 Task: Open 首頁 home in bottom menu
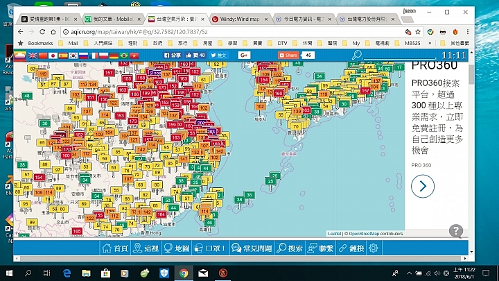tap(115, 248)
